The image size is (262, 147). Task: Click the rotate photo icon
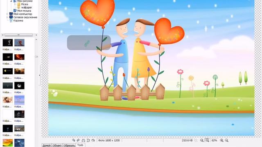coord(93,140)
